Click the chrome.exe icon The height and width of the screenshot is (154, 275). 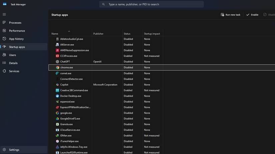(x=57, y=67)
